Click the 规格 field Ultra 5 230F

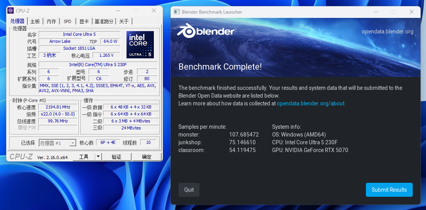click(x=98, y=65)
